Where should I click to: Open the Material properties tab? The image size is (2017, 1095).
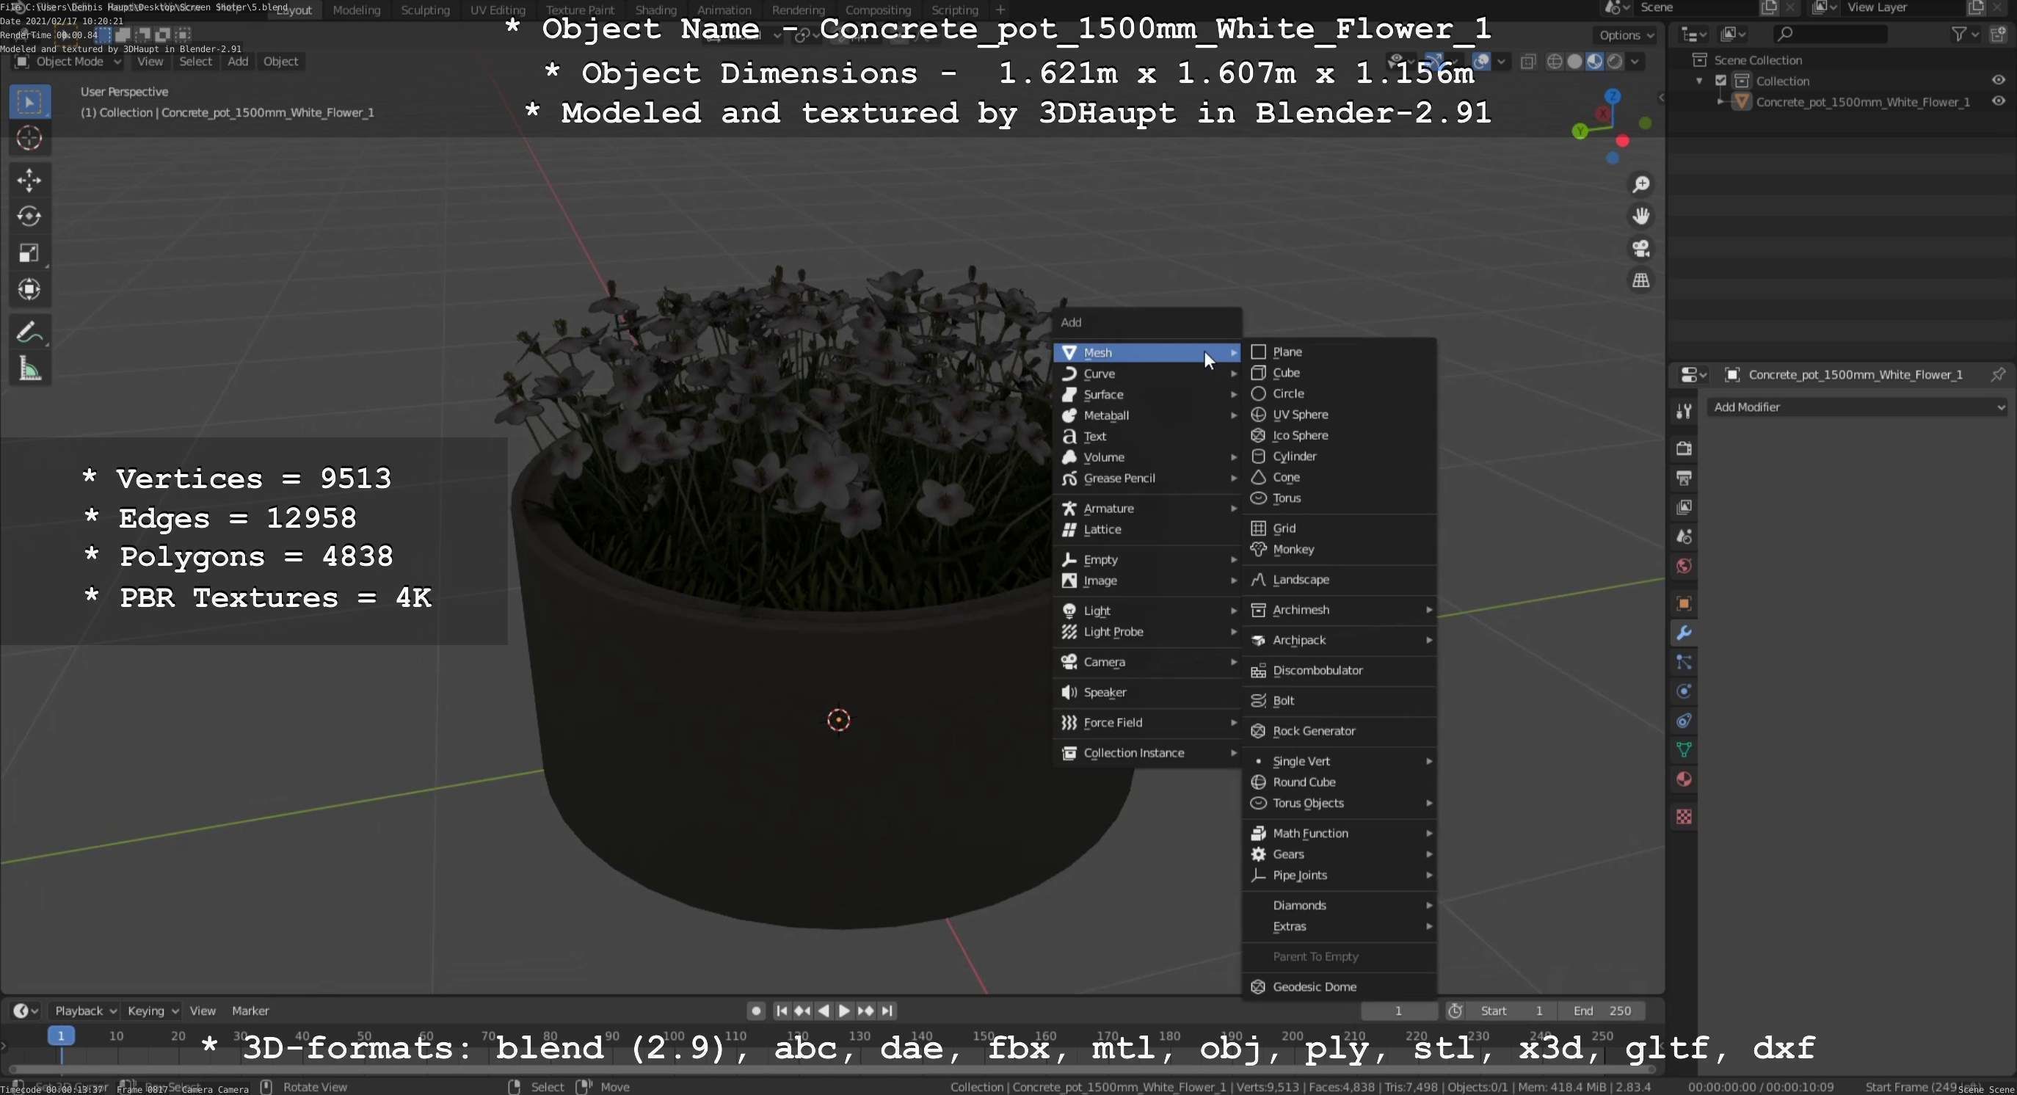(1684, 779)
